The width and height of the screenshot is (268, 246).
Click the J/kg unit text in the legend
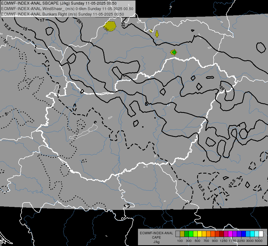click(156, 242)
